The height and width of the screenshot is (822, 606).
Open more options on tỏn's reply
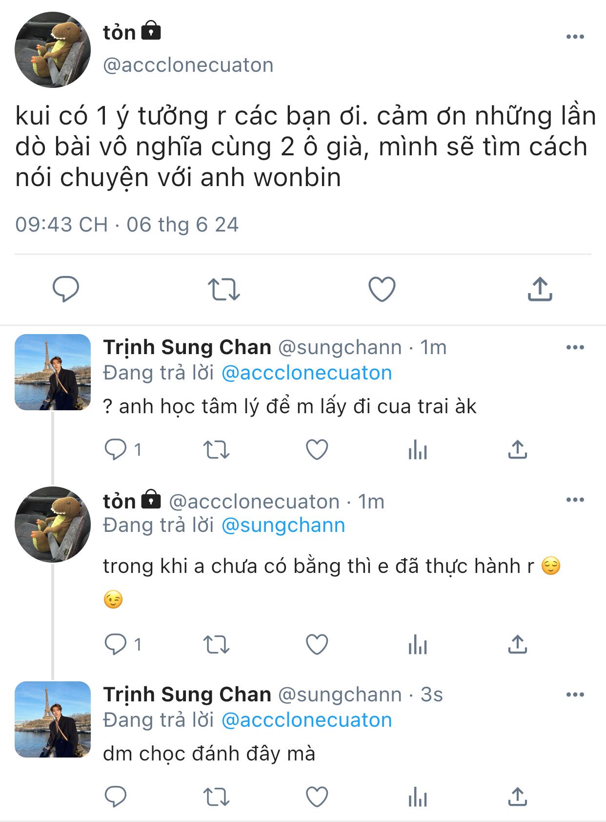[575, 500]
